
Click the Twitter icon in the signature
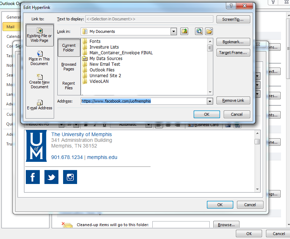tap(51, 177)
